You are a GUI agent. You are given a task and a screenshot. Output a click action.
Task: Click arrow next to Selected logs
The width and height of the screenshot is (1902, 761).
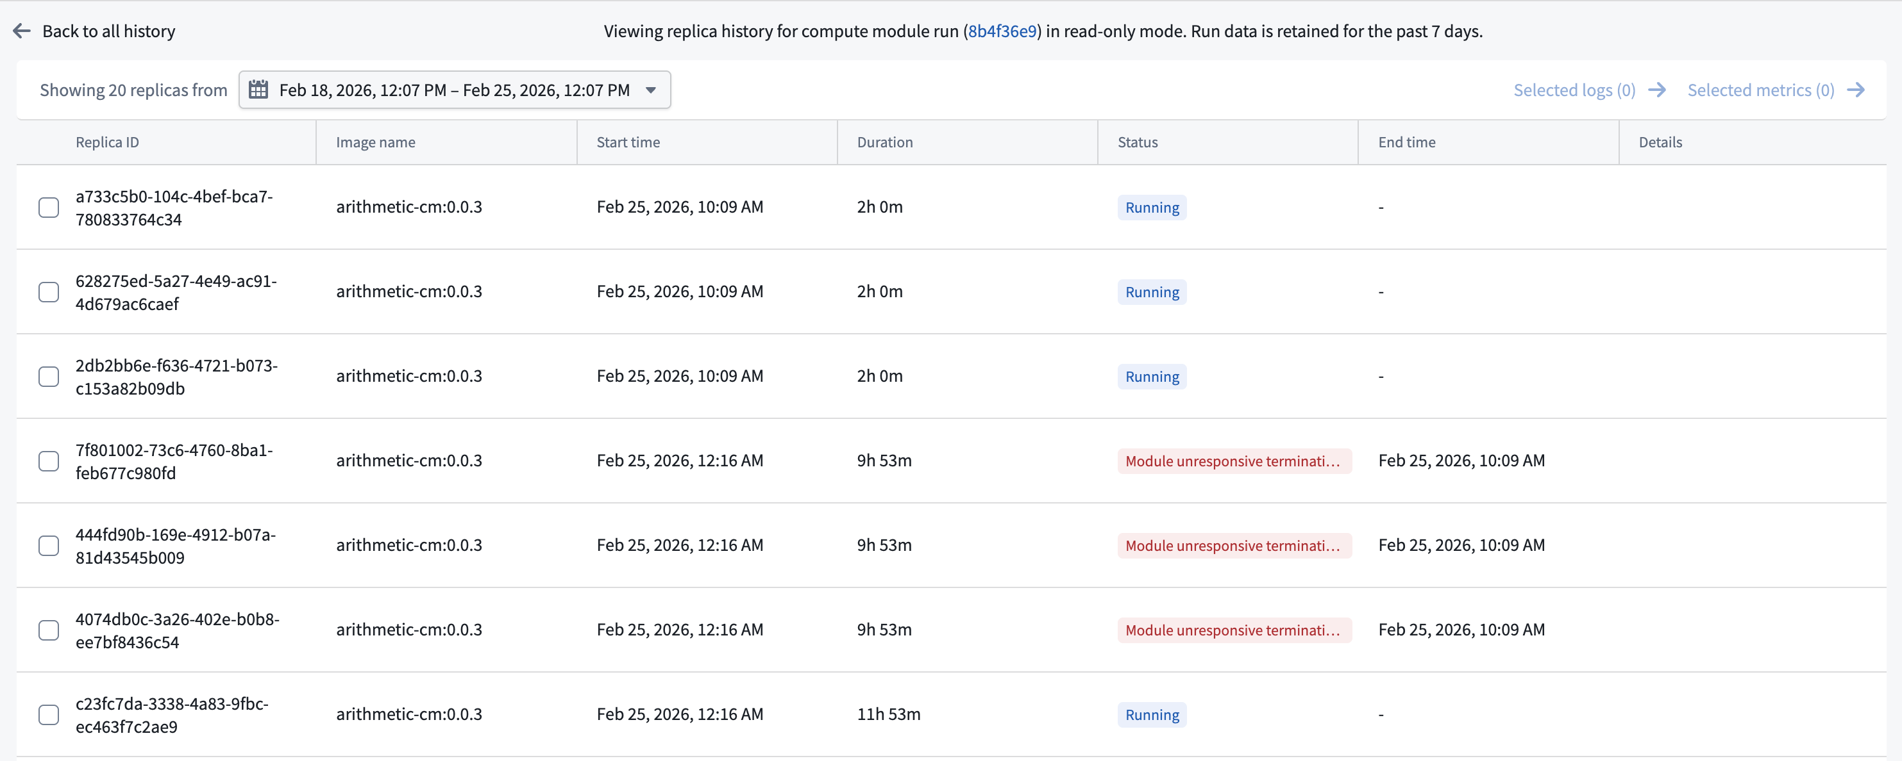point(1657,90)
